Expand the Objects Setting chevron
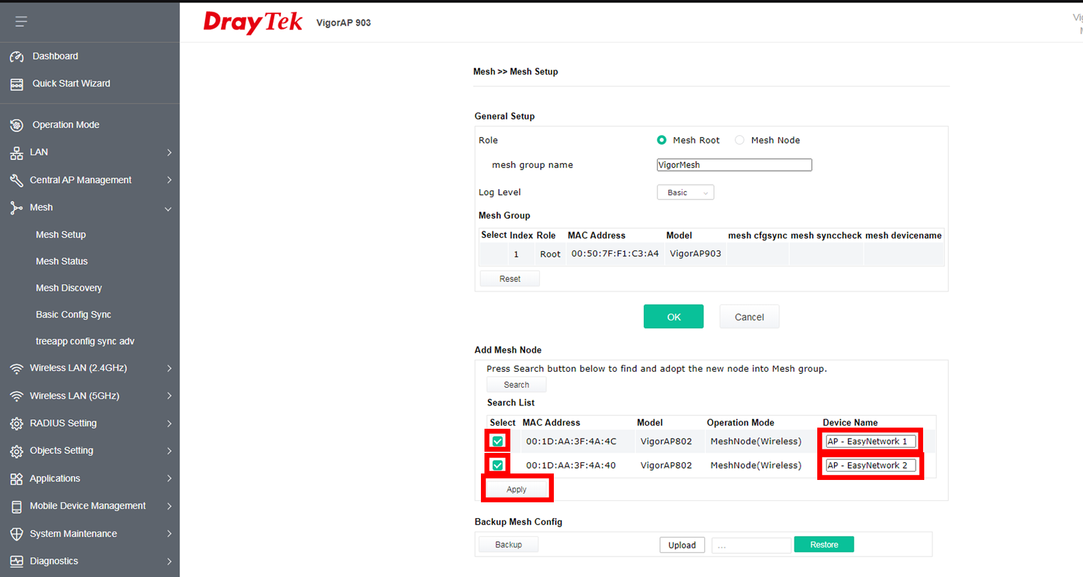1083x577 pixels. [x=169, y=451]
